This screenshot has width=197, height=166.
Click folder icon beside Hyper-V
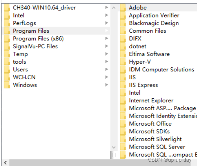(x=123, y=62)
